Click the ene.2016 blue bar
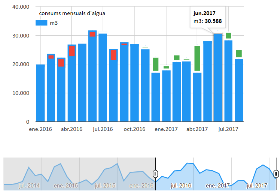 [x=40, y=93]
